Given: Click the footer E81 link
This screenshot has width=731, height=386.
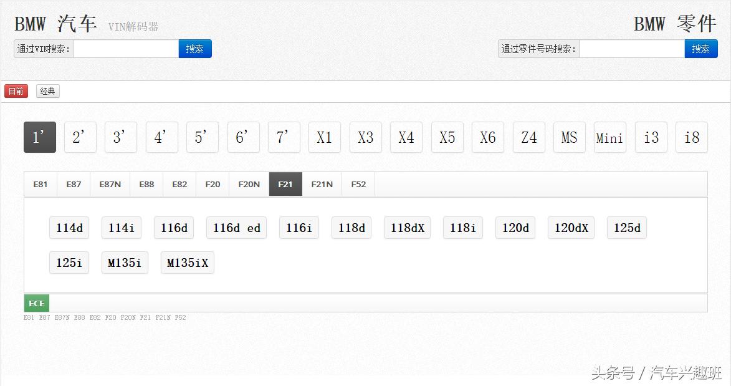Looking at the screenshot, I should tap(29, 317).
